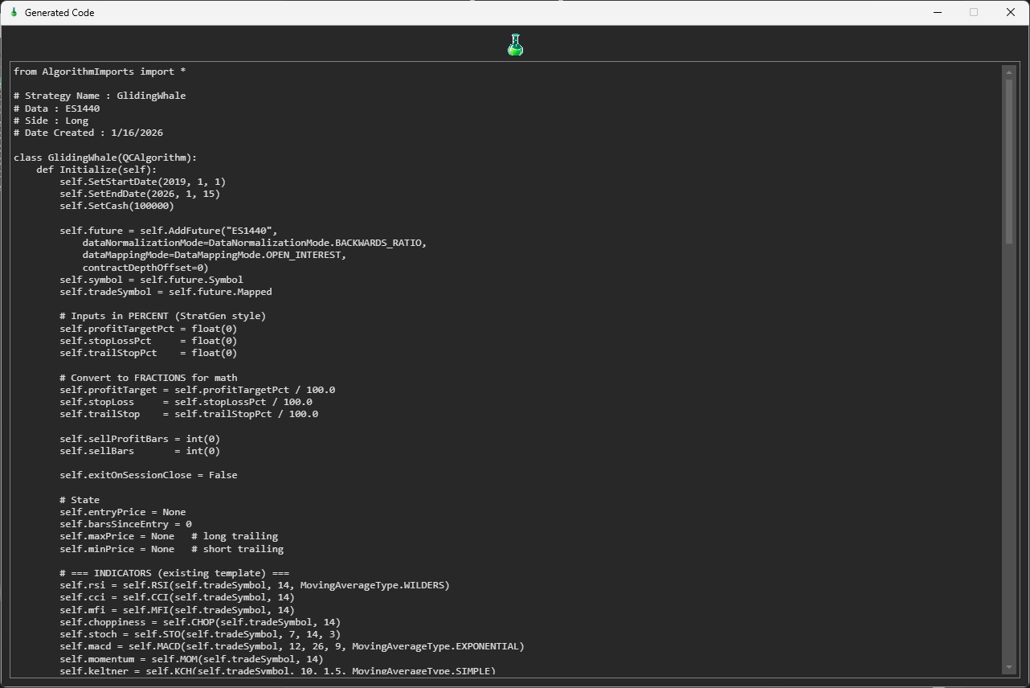
Task: Click the scrollbar up arrow
Action: pyautogui.click(x=1009, y=72)
